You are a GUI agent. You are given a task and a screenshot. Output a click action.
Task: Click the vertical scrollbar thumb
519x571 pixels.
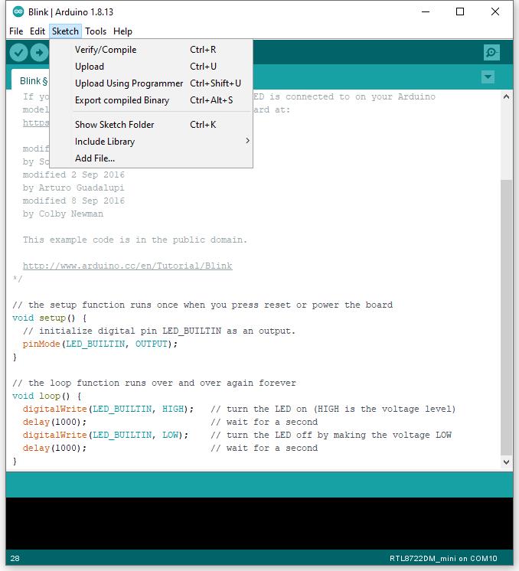pyautogui.click(x=506, y=317)
